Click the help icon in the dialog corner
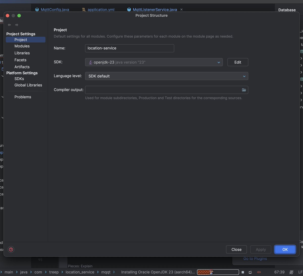 coord(11,249)
